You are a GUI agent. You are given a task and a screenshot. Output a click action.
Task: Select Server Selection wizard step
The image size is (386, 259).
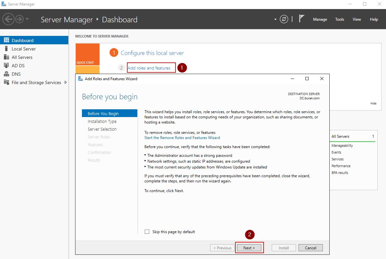102,129
